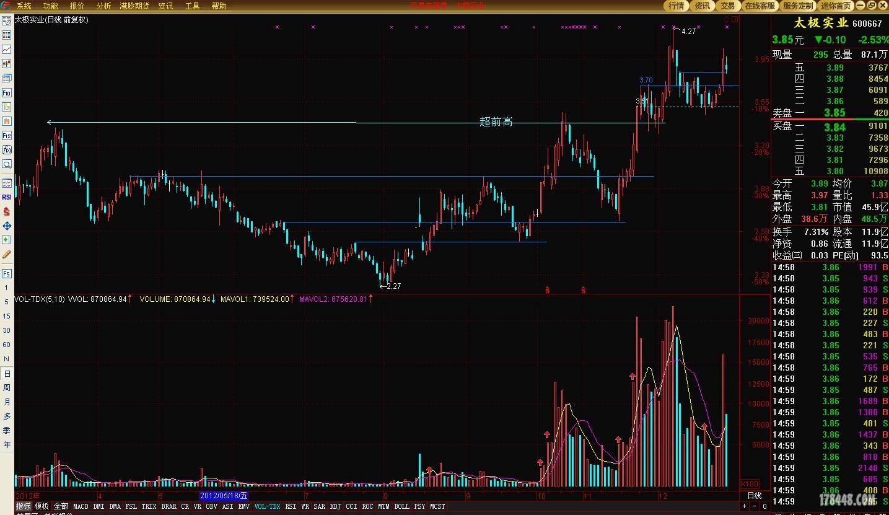Switch to 5-minute period
The image size is (889, 515).
coord(7,302)
